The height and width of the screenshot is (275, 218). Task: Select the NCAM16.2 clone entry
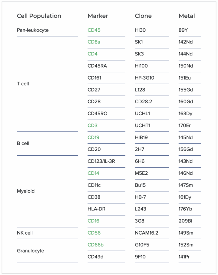tap(146, 233)
